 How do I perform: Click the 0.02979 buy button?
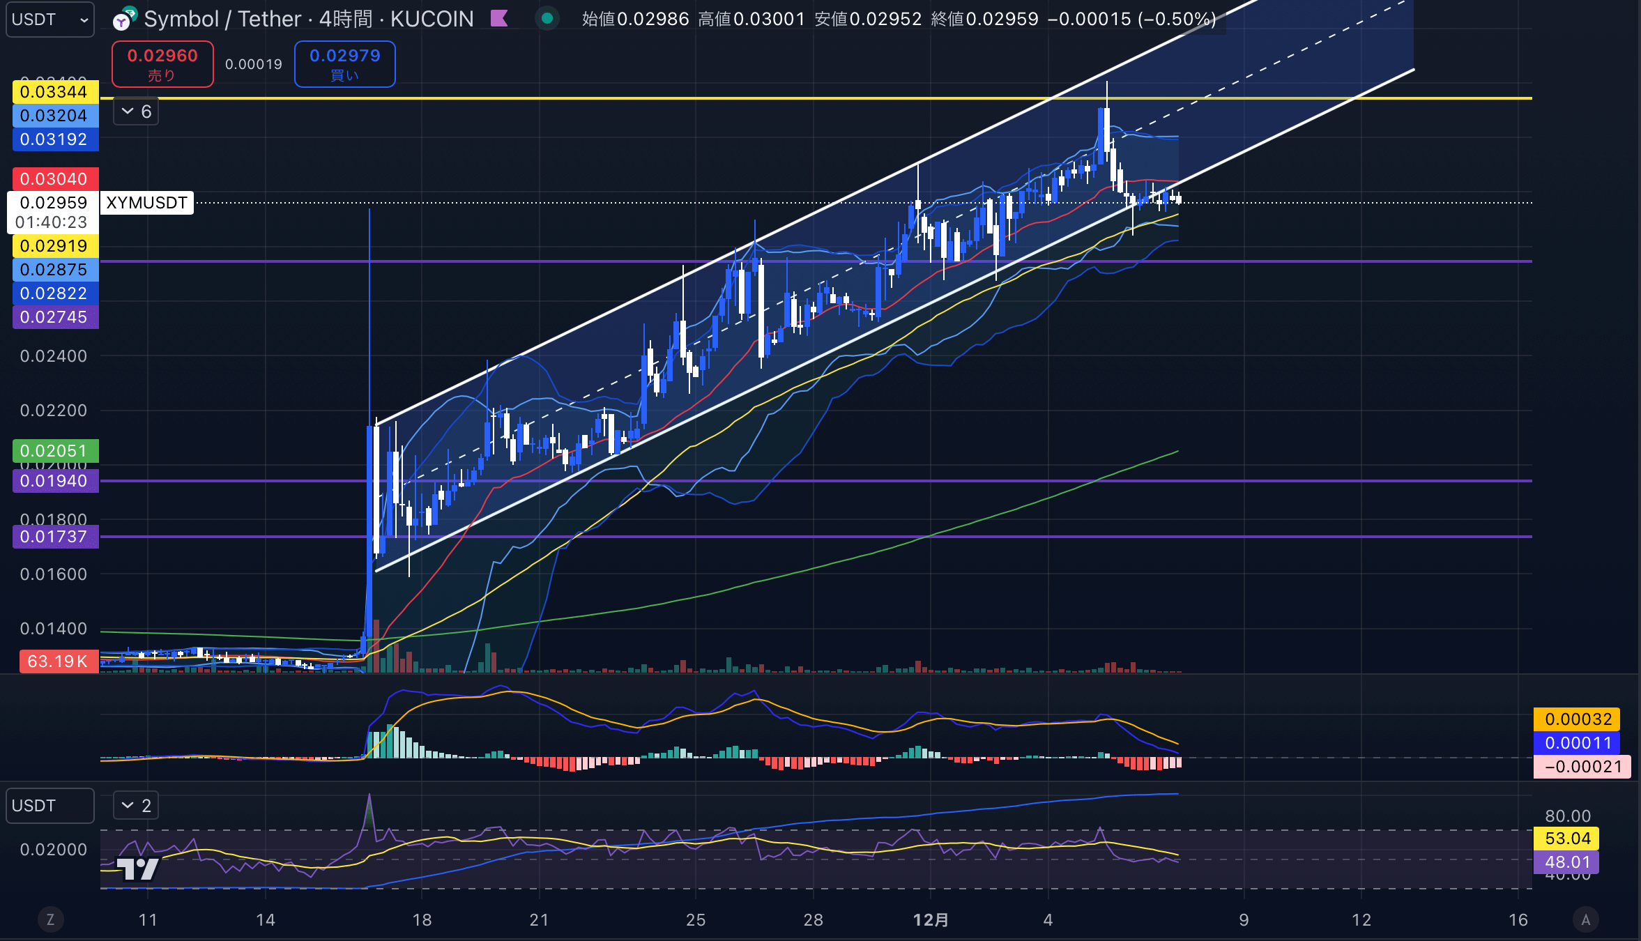[x=345, y=64]
